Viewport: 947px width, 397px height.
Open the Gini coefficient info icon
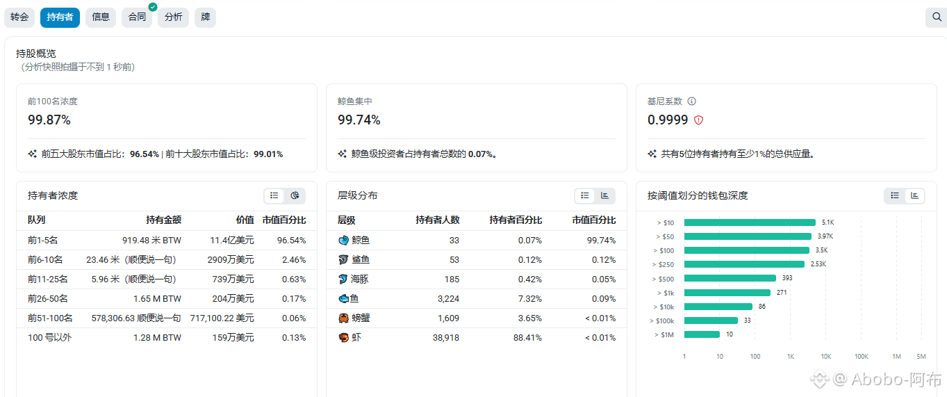691,101
